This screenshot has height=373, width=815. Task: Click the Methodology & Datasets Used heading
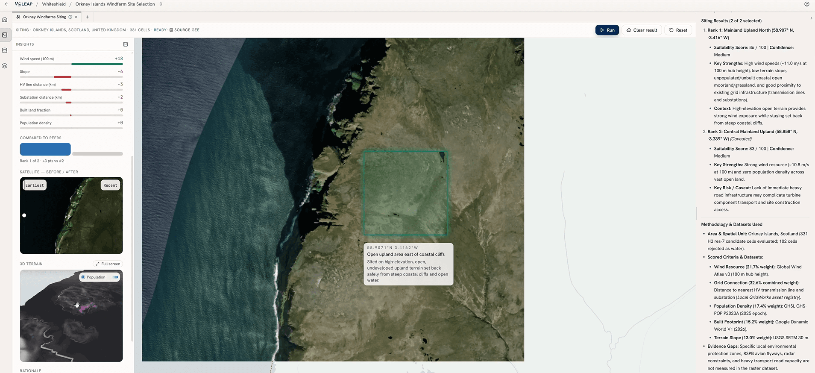pyautogui.click(x=732, y=224)
